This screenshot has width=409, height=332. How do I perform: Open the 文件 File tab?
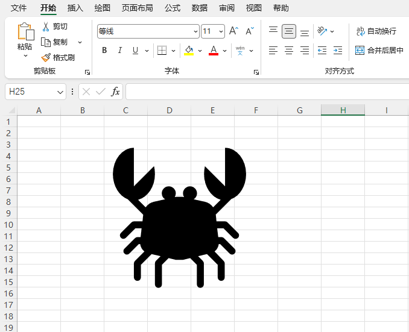click(19, 8)
